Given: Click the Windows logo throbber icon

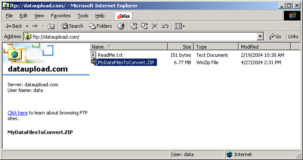Looking at the screenshot, I should pos(292,16).
